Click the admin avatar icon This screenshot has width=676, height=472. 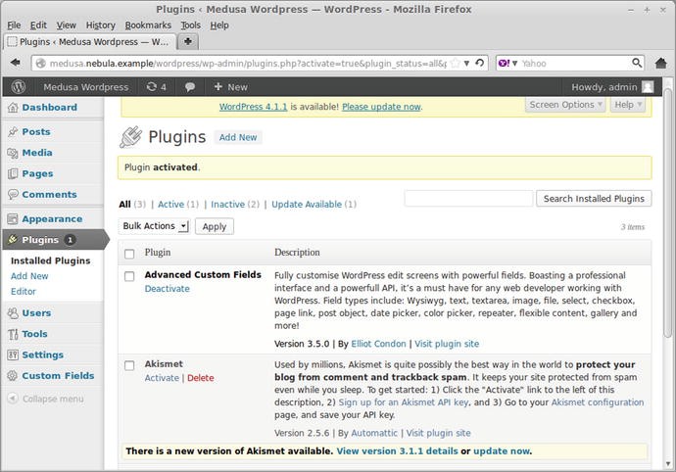pyautogui.click(x=648, y=86)
